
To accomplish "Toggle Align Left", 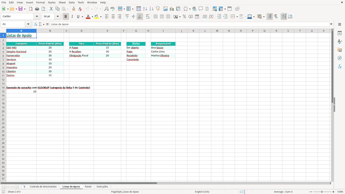I will [x=107, y=17].
